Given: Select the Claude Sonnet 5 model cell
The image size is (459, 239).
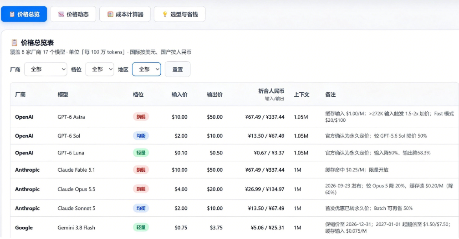Looking at the screenshot, I should (x=76, y=208).
